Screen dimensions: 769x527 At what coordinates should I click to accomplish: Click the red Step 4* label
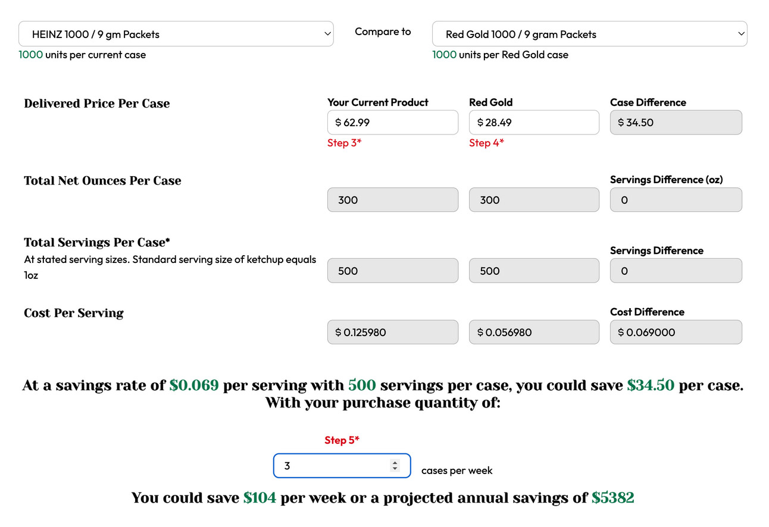486,143
